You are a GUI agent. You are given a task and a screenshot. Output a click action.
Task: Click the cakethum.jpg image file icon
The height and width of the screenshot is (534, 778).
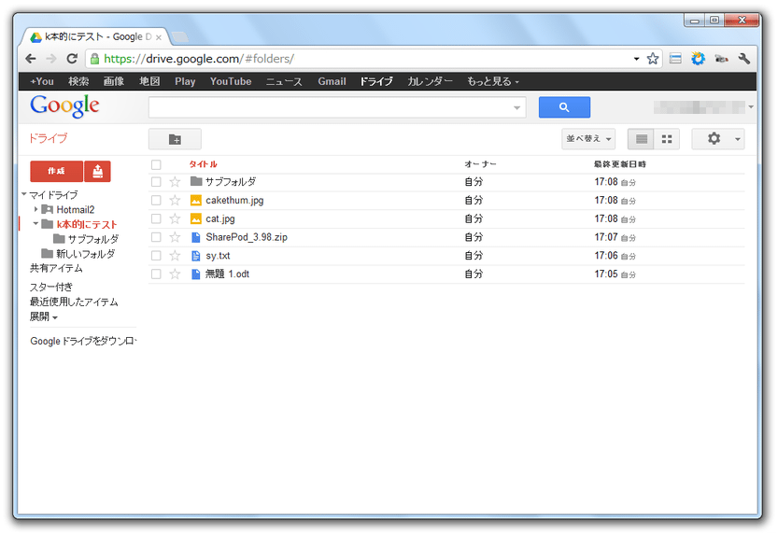(196, 201)
